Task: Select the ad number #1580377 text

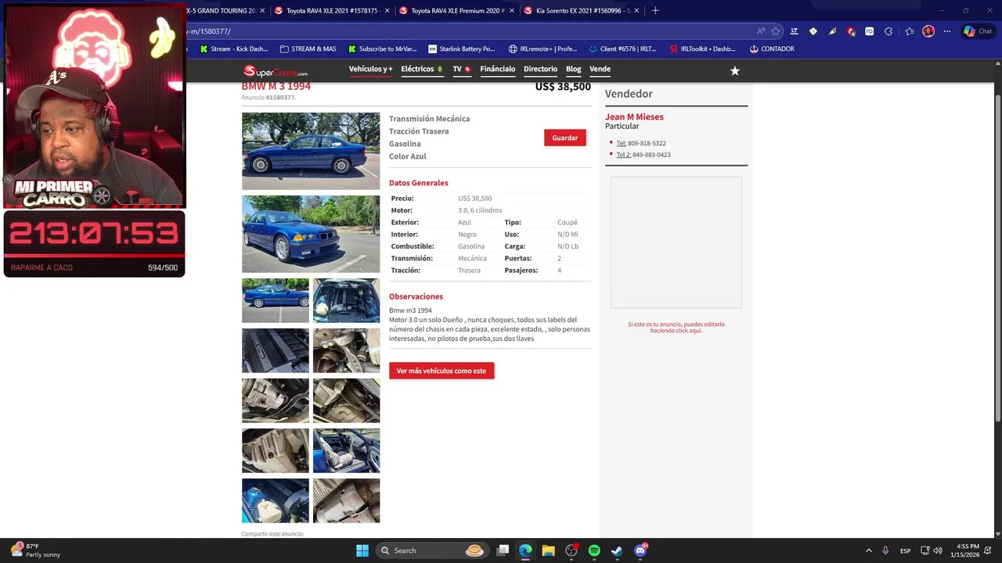Action: 280,98
